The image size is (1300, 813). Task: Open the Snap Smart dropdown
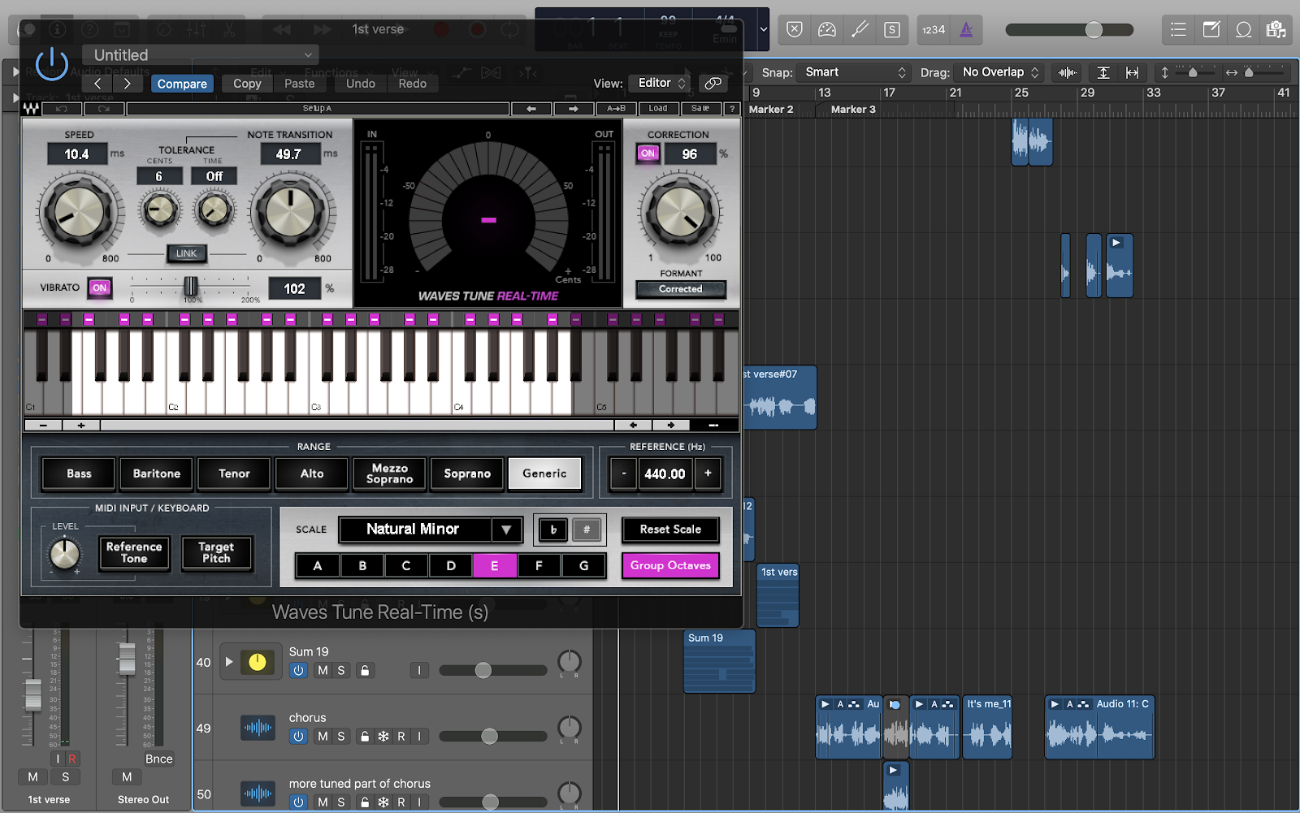coord(853,72)
